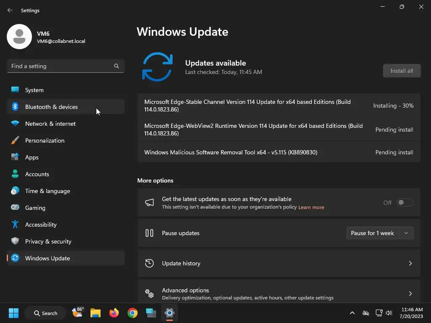Click the Find a setting search field
Screen dimensions: 431x323
[66, 66]
